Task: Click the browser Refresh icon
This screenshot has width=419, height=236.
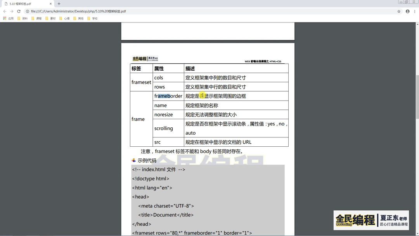Action: (19, 11)
